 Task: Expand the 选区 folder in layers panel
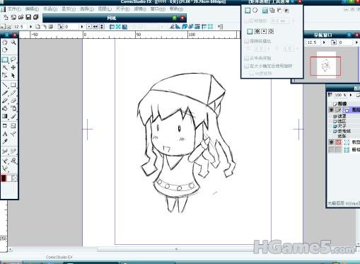[335, 121]
